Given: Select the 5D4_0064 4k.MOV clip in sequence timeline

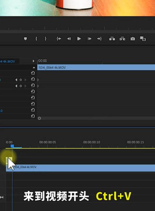Looking at the screenshot, I should [81, 168].
